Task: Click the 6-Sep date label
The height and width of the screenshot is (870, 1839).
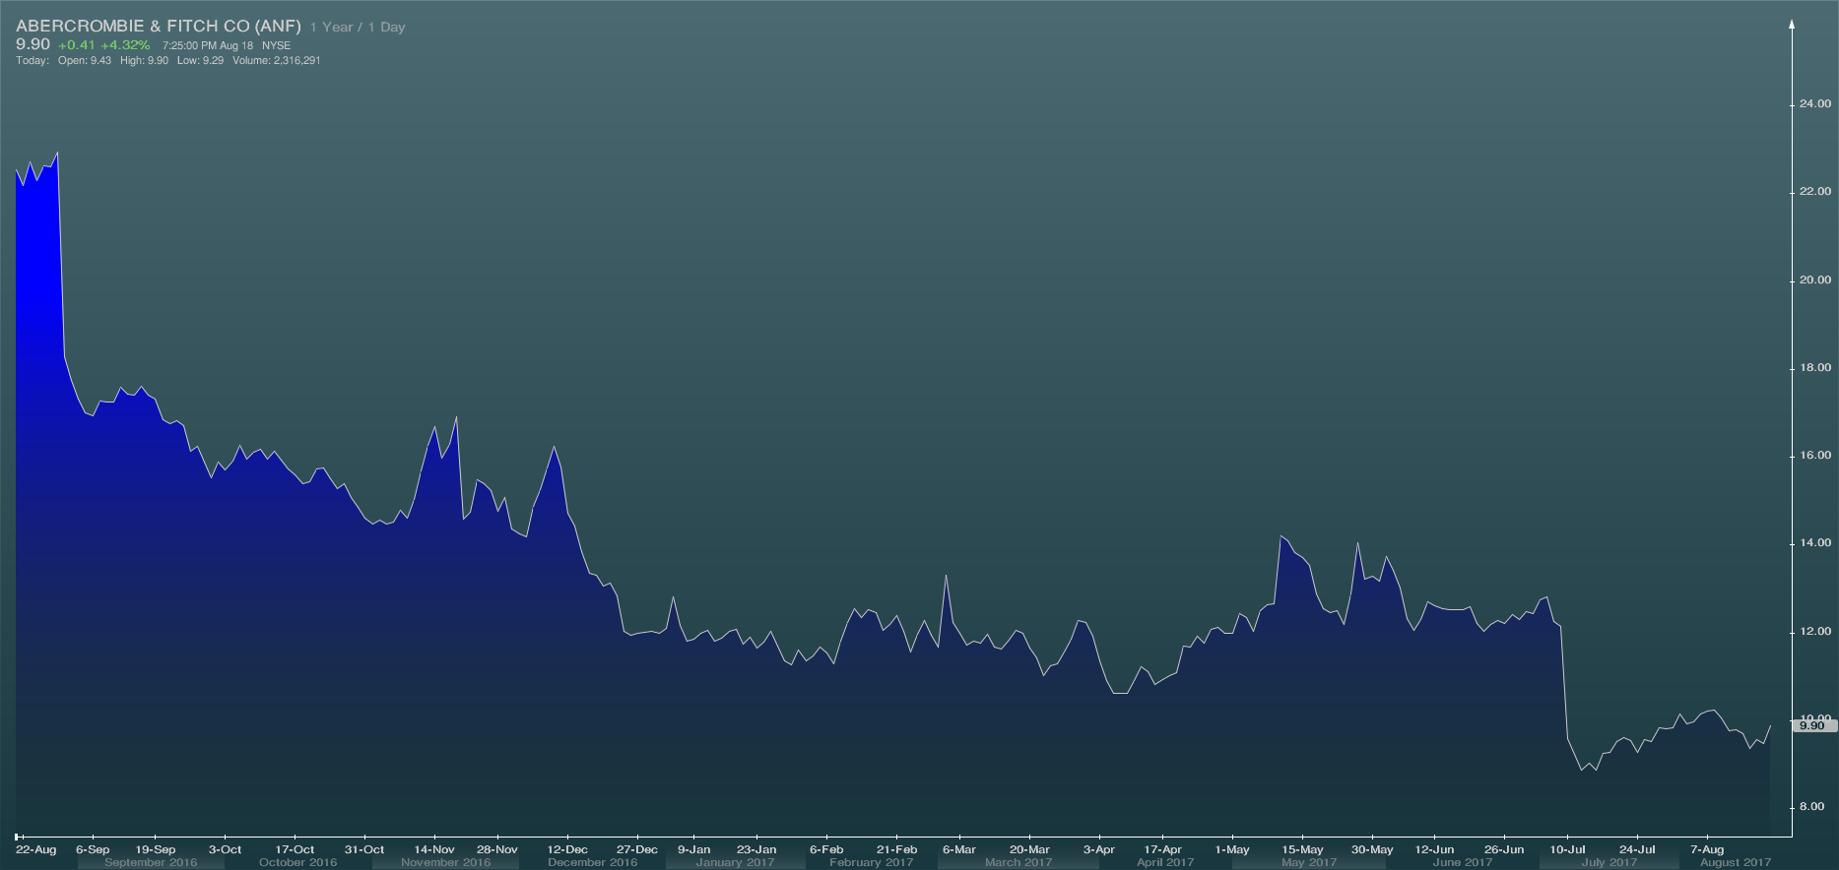Action: tap(93, 848)
